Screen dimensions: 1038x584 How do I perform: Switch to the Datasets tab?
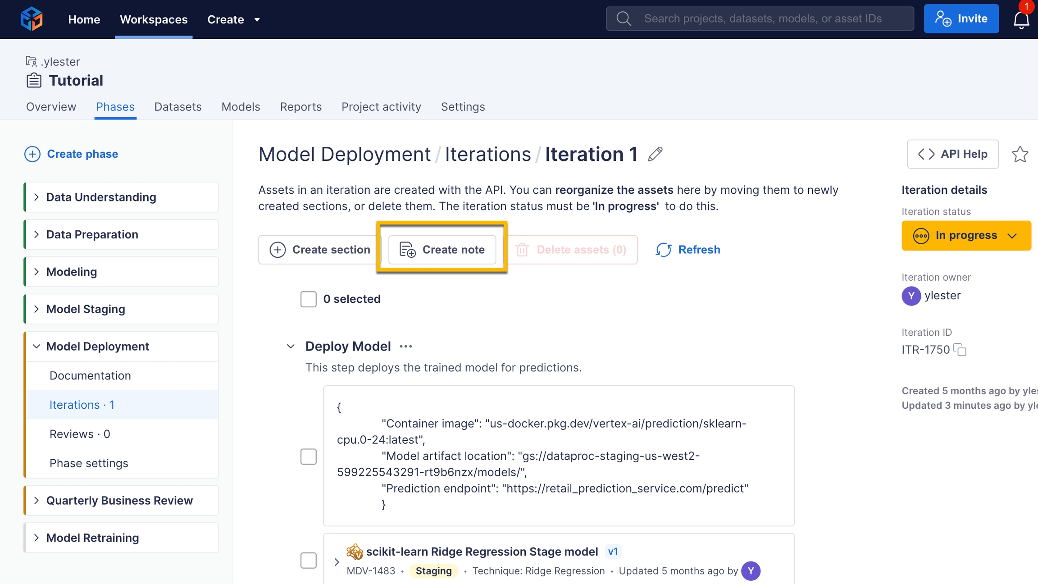[x=178, y=107]
